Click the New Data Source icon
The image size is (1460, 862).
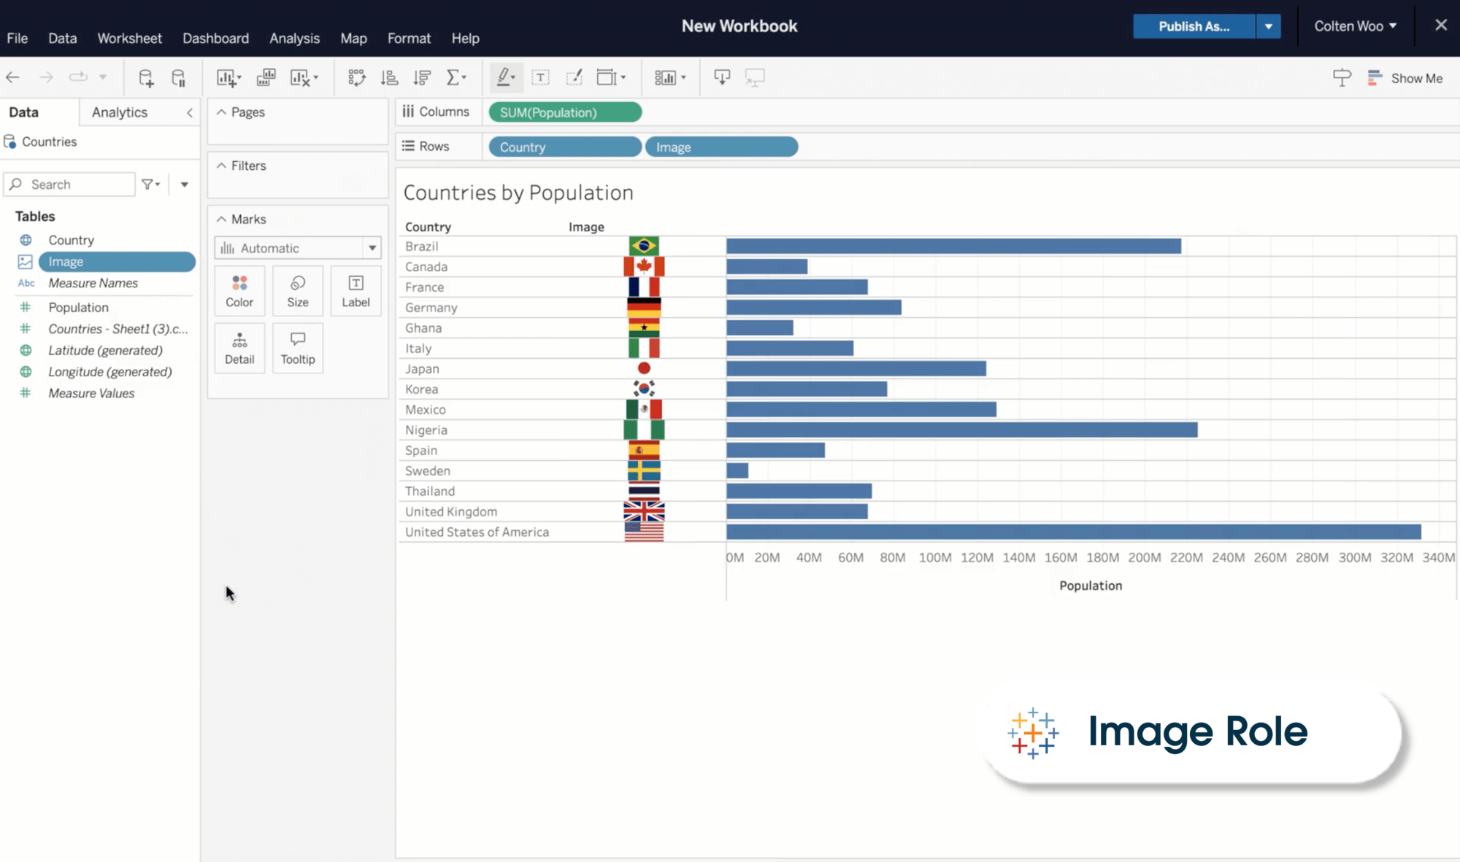146,78
